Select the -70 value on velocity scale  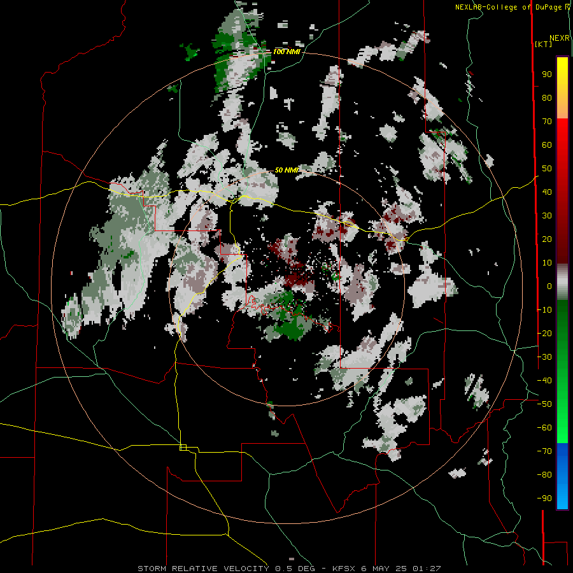544,451
